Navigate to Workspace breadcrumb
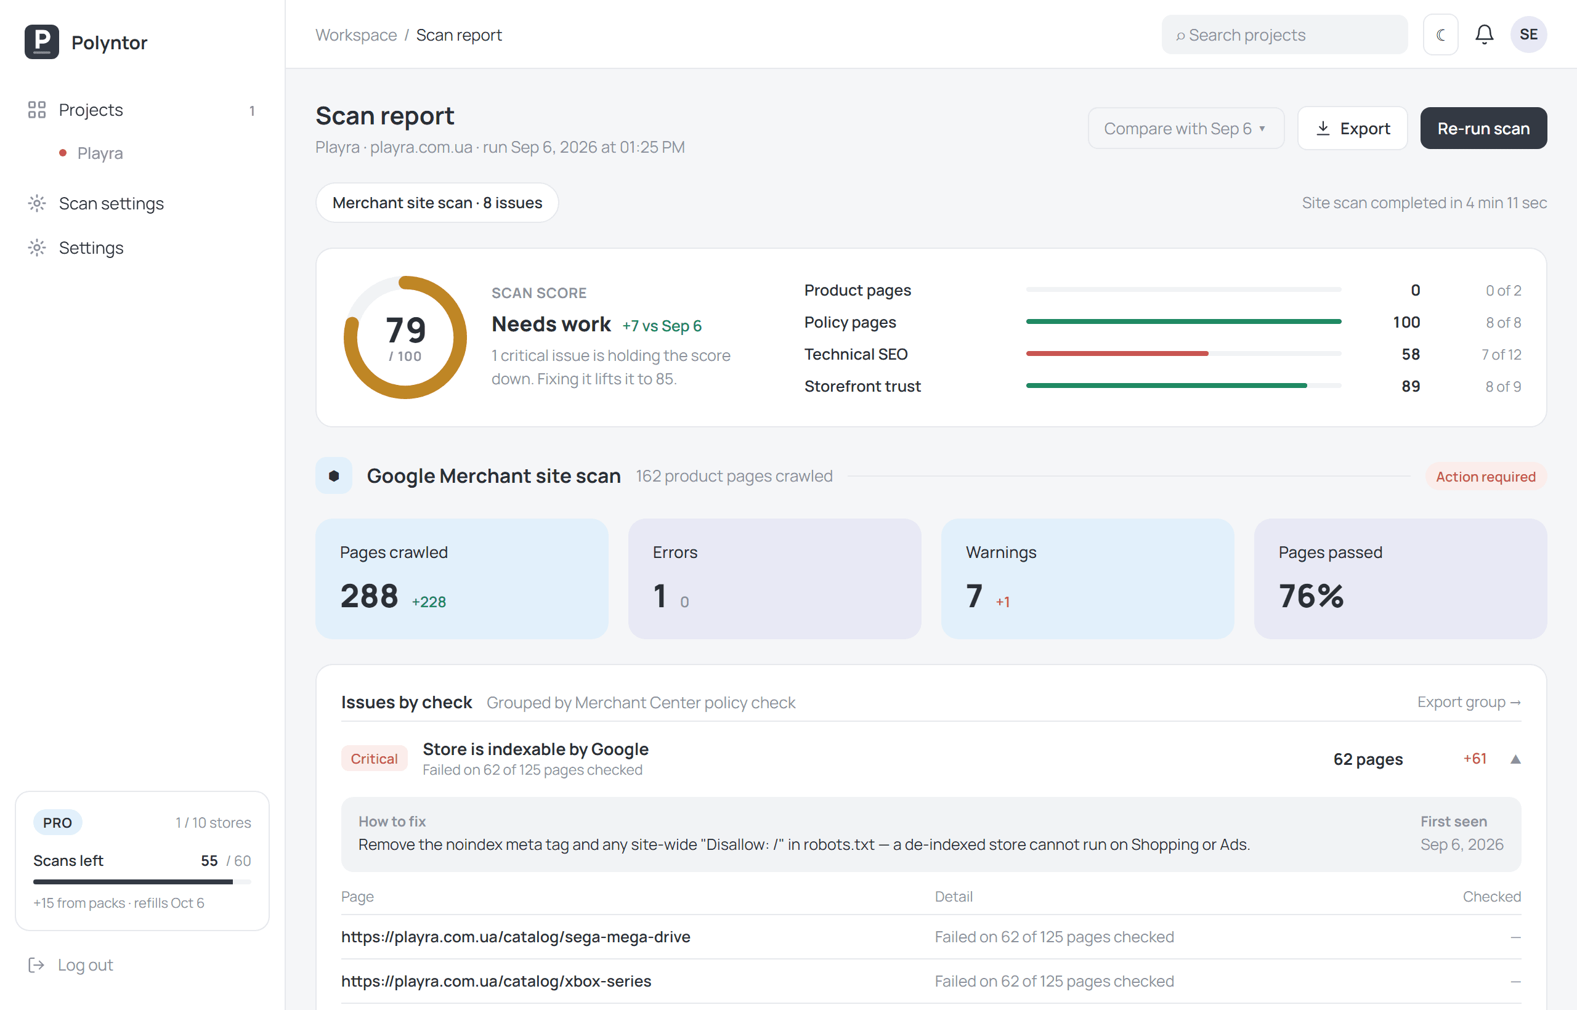 [x=356, y=34]
